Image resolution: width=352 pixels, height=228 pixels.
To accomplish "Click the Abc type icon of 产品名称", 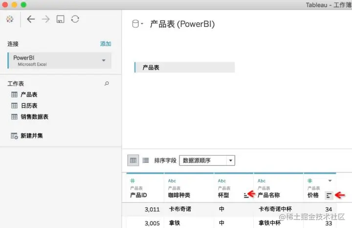I will coord(262,181).
